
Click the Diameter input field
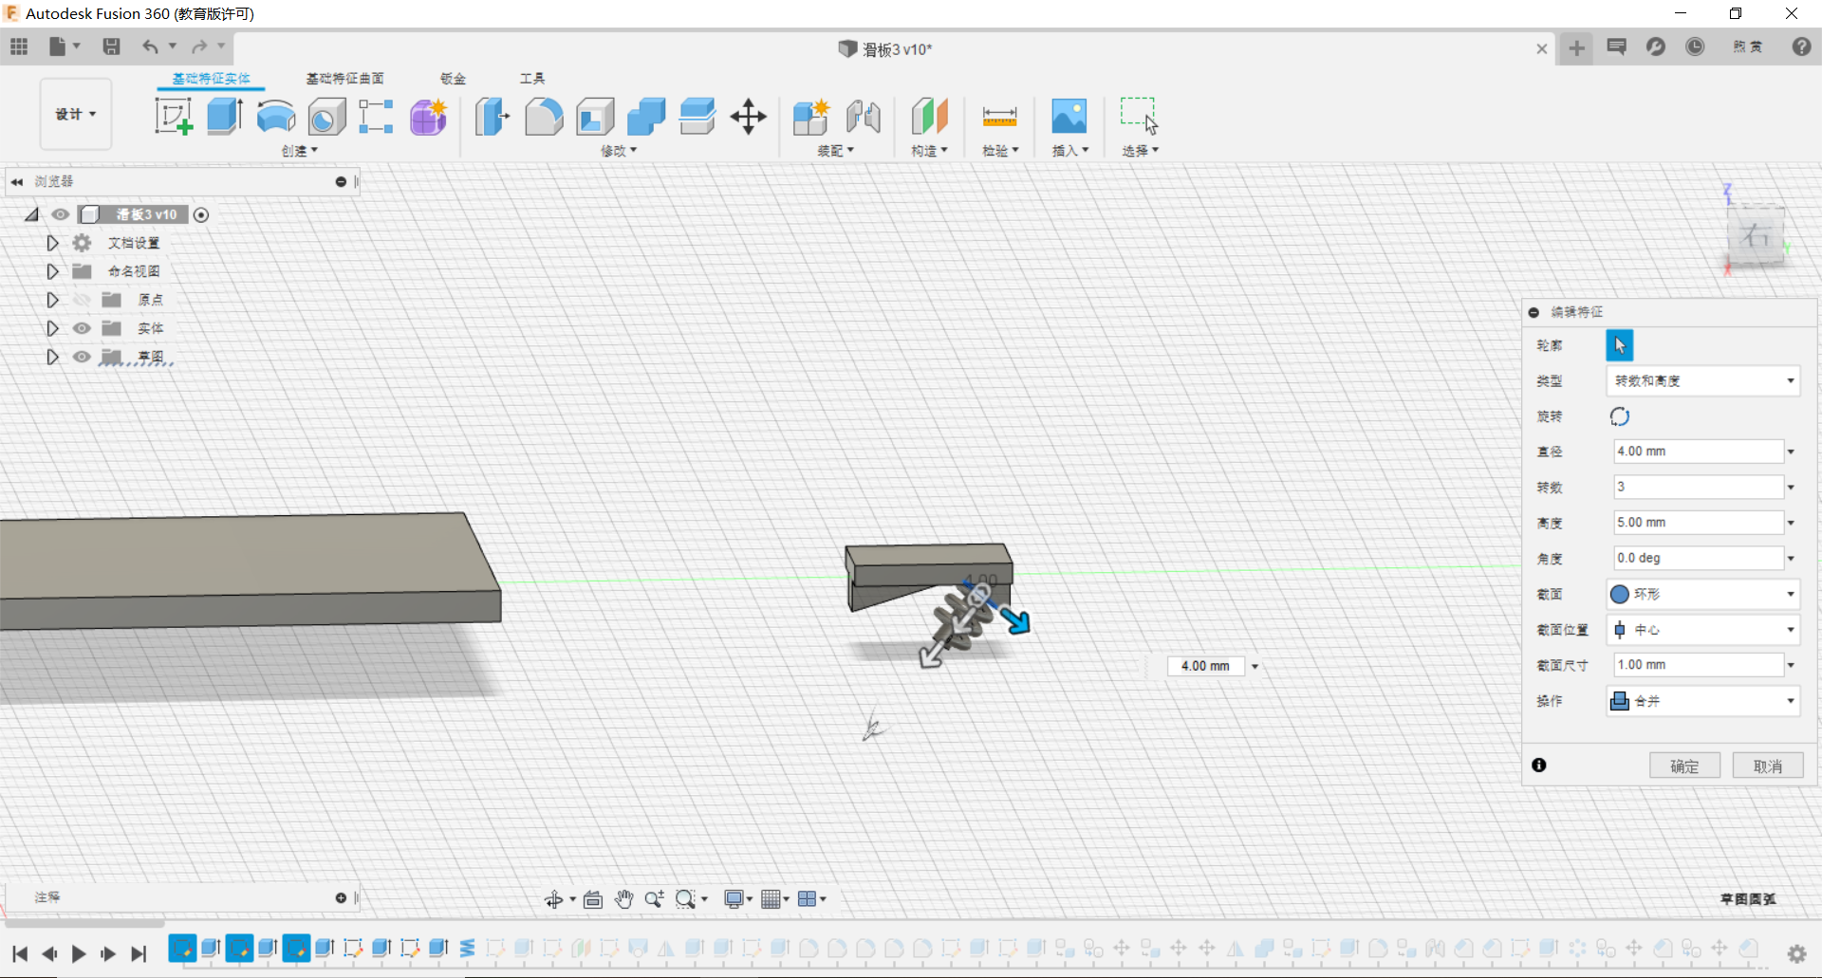pos(1699,452)
